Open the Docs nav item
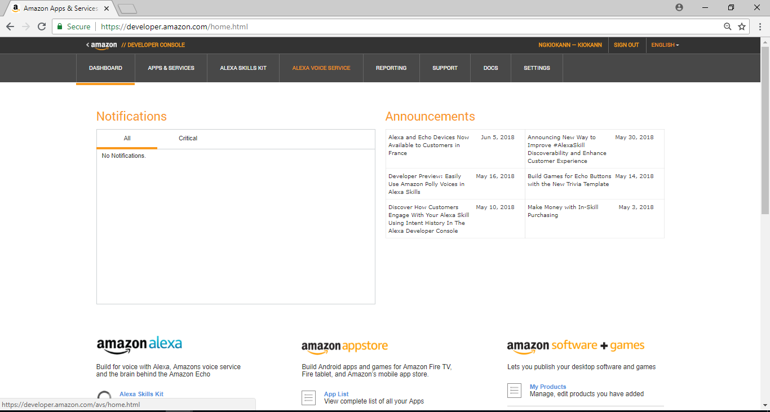 pyautogui.click(x=490, y=68)
